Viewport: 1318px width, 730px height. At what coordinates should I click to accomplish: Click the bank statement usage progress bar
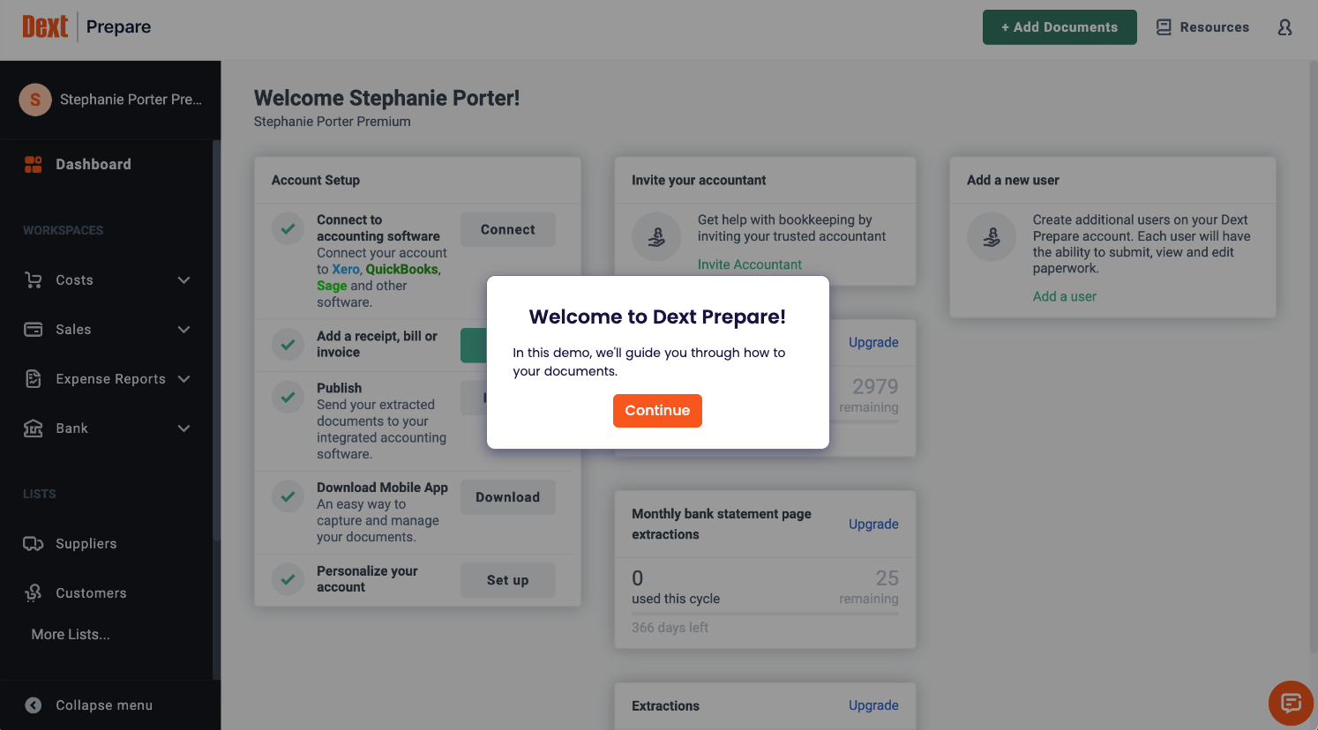click(765, 613)
